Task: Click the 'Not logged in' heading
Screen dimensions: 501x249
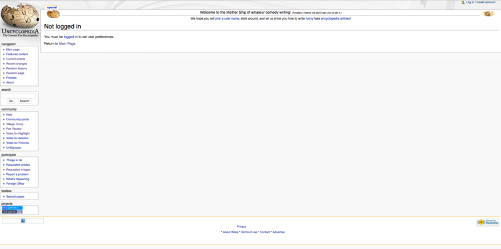Action: [63, 26]
